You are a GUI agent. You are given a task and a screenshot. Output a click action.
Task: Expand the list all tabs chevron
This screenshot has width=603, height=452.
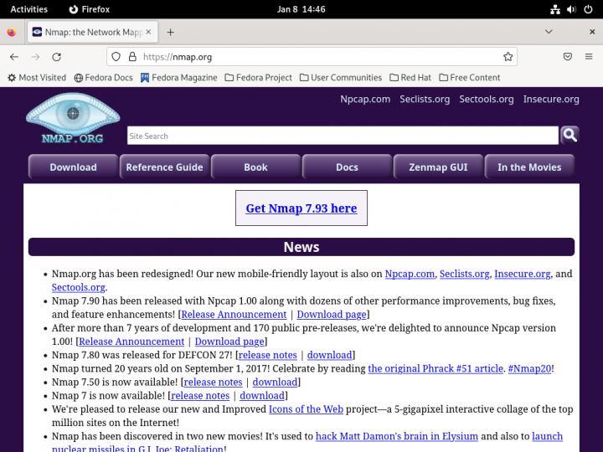[549, 32]
